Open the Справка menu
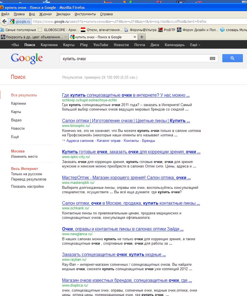 [106, 14]
